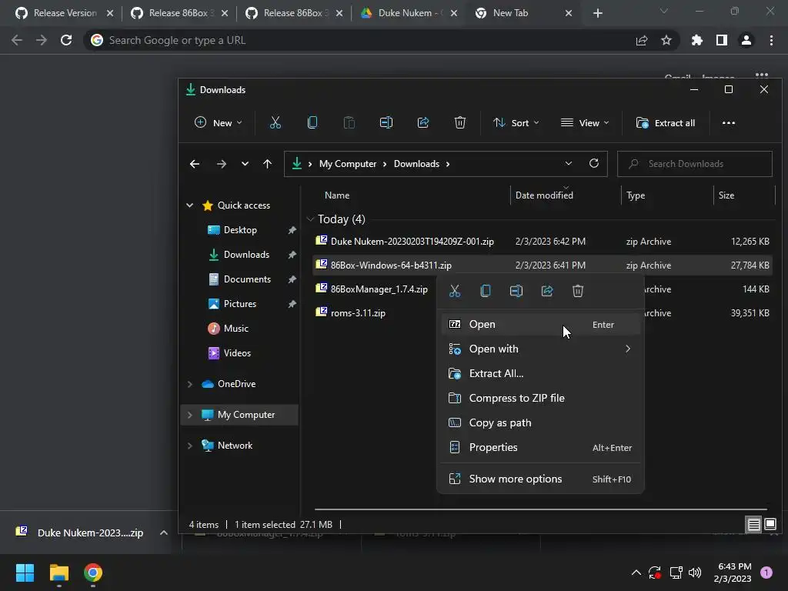The image size is (788, 591).
Task: Collapse the Today (4) group
Action: point(310,219)
